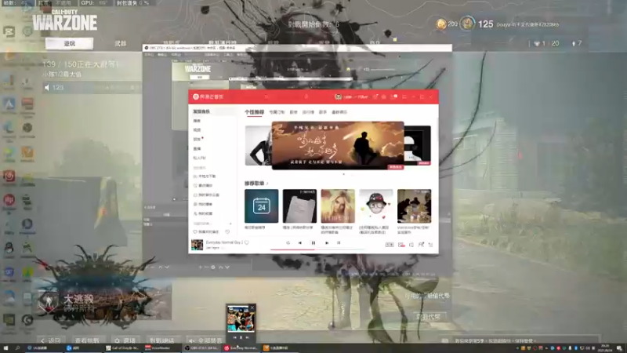Show the right side black banner slide
Image resolution: width=627 pixels, height=353 pixels.
pos(418,145)
